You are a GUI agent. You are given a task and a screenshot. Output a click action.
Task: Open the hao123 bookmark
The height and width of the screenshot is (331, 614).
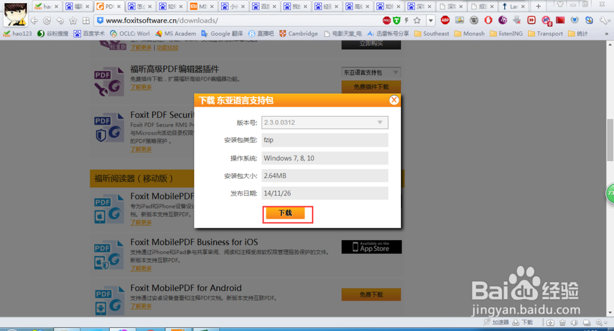pos(18,34)
